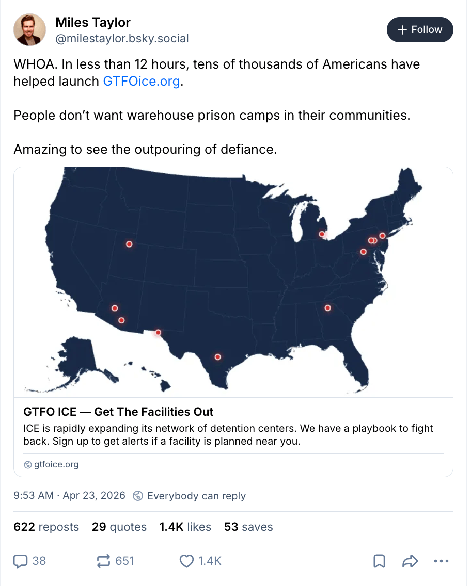View the 622 reposts list
This screenshot has width=471, height=586.
tap(46, 527)
